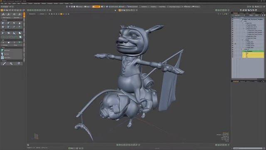Click the cylinder-shaped icon at bottom of tool panel
This screenshot has width=266, height=150.
[19, 64]
